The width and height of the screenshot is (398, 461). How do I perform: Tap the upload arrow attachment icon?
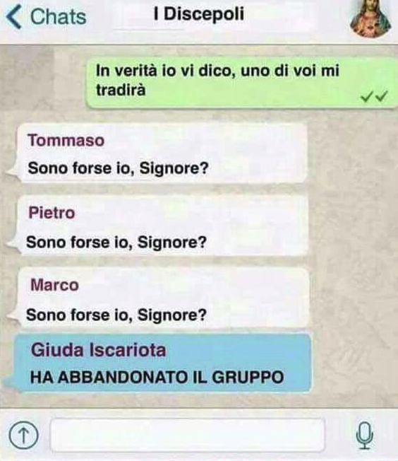pos(24,436)
